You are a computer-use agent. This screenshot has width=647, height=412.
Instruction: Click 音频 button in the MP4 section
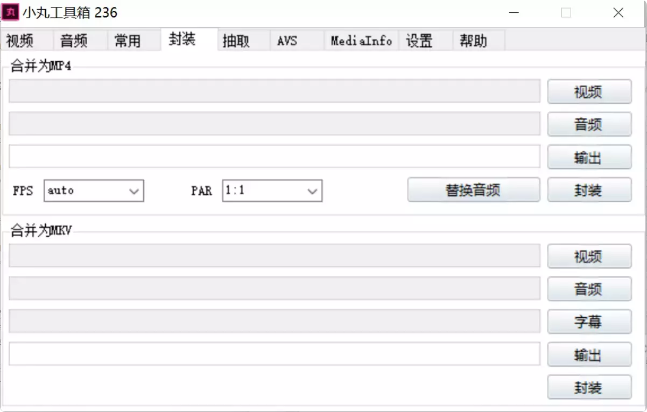(589, 124)
